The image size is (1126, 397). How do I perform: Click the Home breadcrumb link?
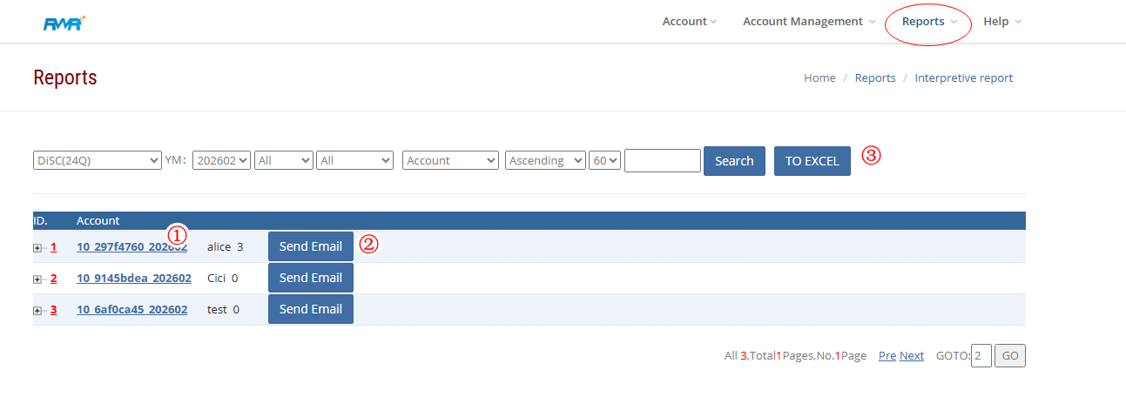pos(819,78)
